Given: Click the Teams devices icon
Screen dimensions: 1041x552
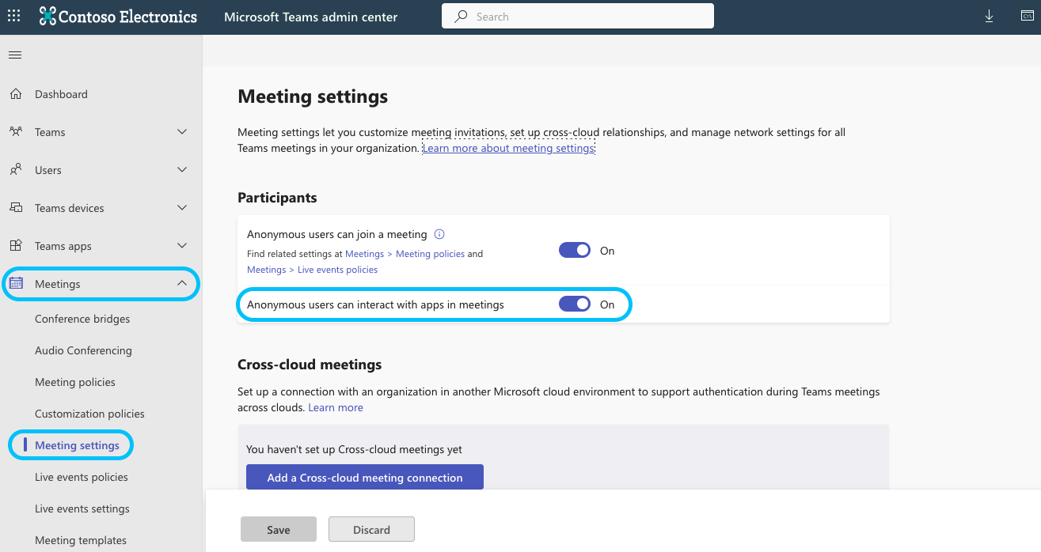Looking at the screenshot, I should click(16, 208).
